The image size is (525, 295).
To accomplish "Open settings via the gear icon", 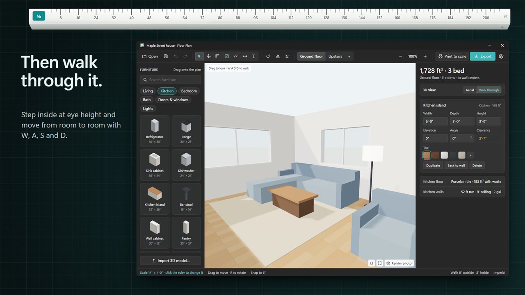I will tap(501, 57).
